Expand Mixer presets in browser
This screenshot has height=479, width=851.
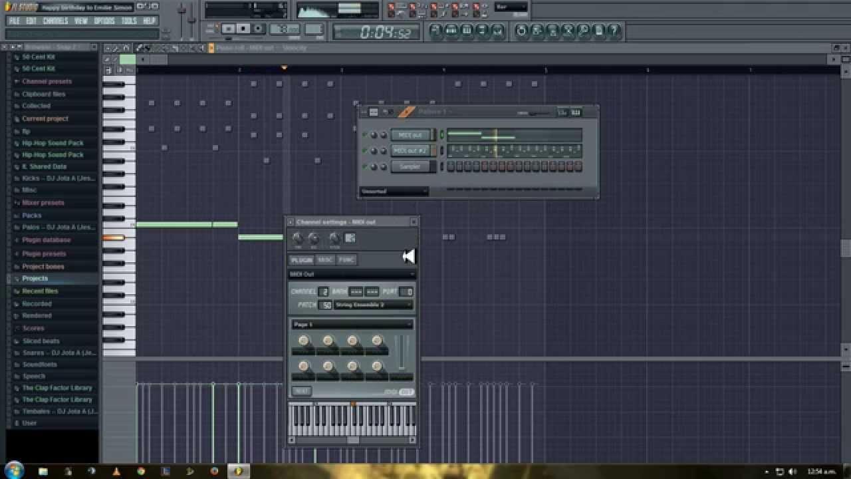point(43,202)
